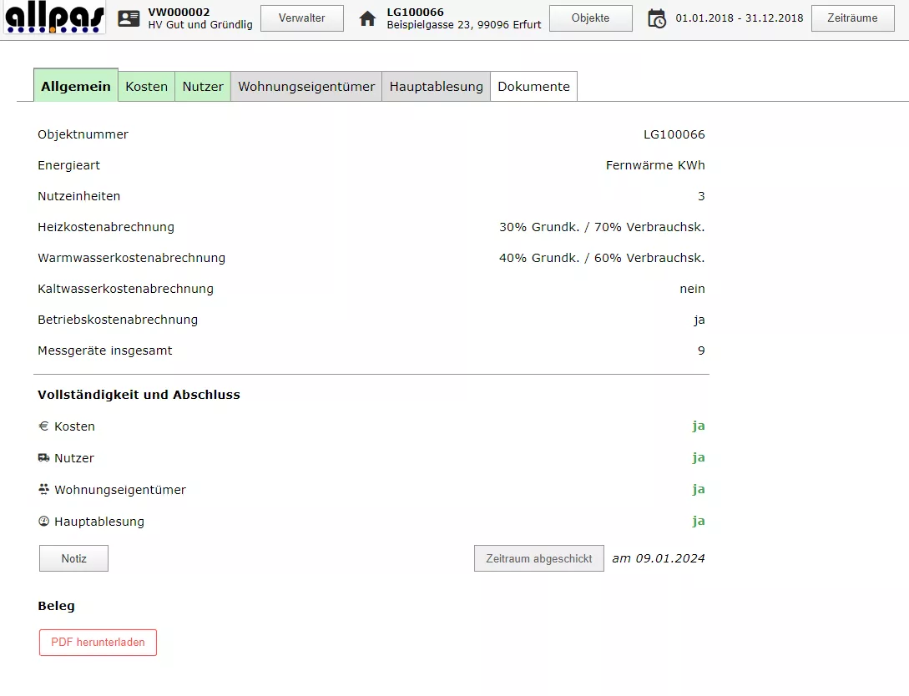This screenshot has height=696, width=909.
Task: Click the calendar clock period icon
Action: tap(657, 18)
